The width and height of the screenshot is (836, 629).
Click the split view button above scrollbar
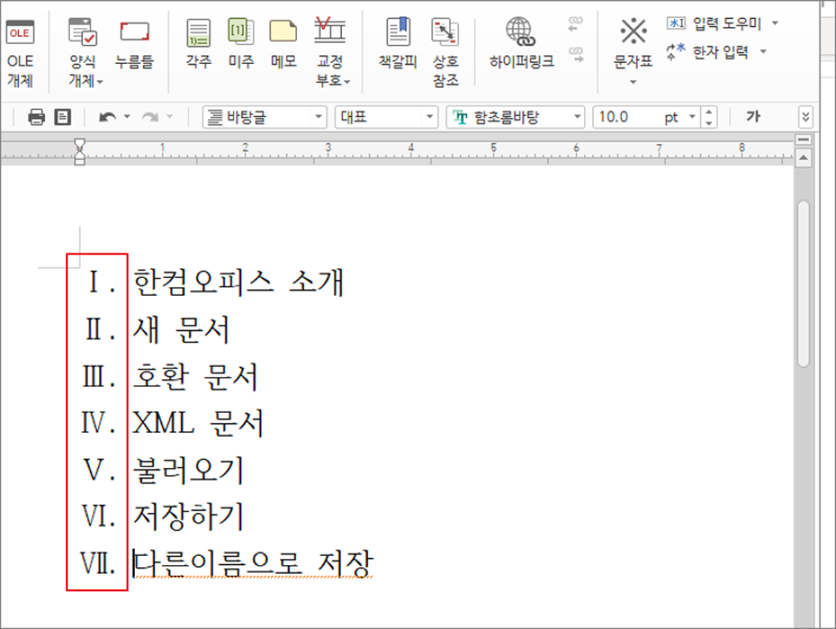coord(803,140)
